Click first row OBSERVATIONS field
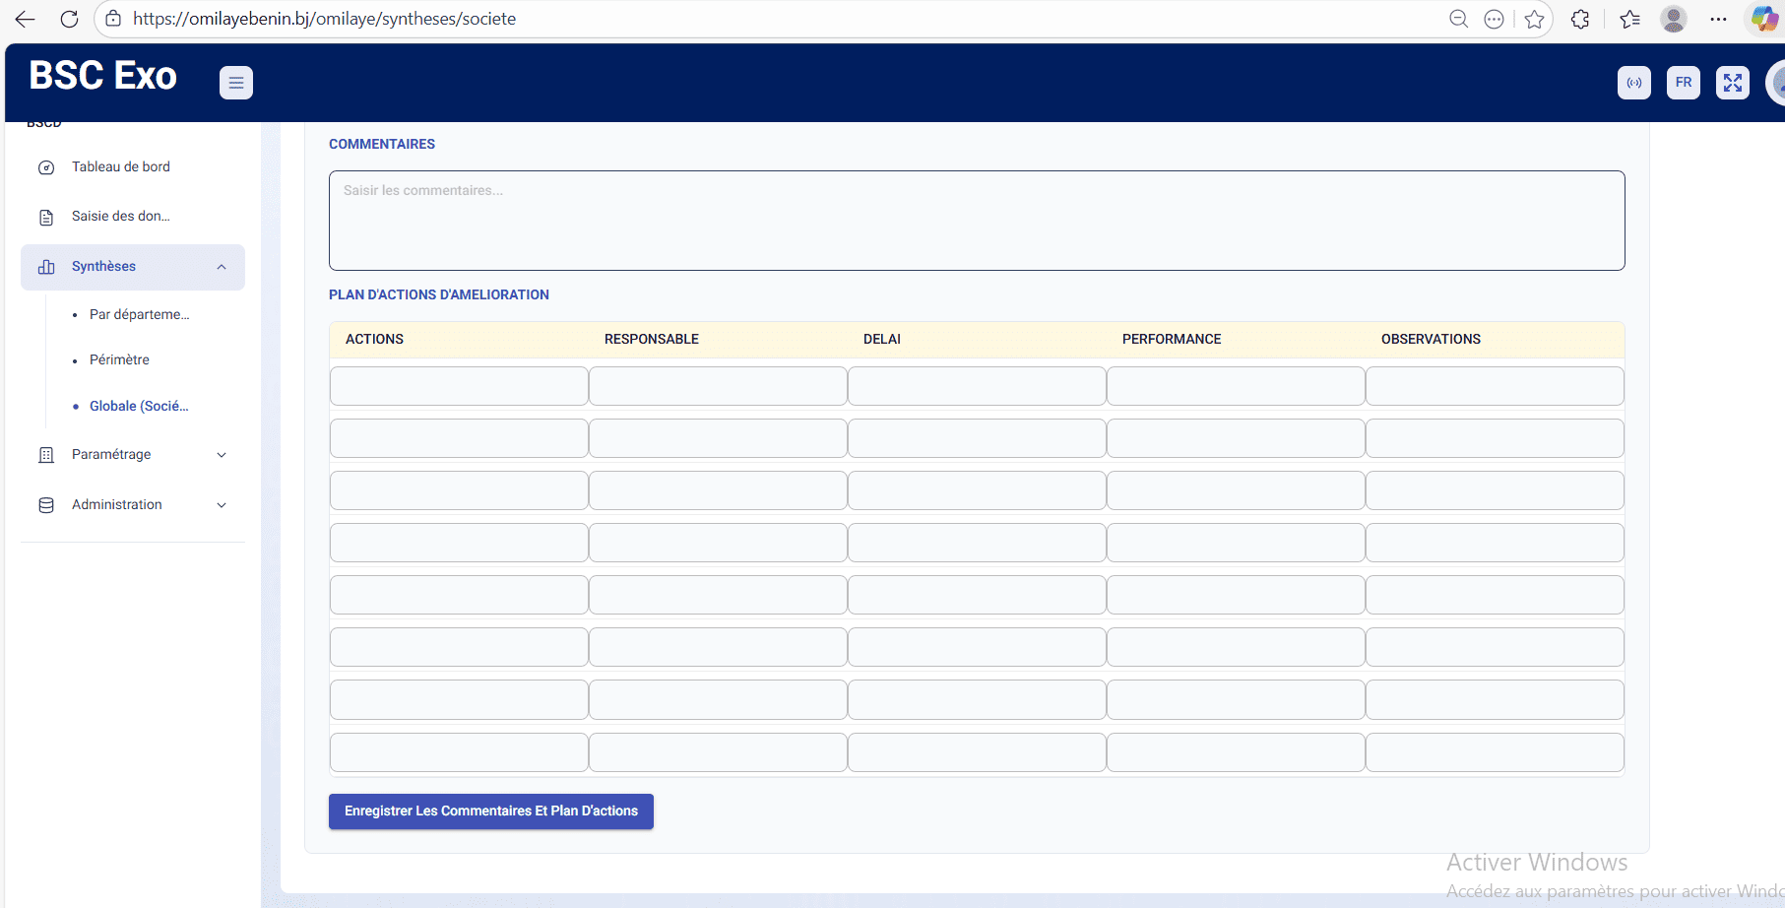 [x=1495, y=386]
